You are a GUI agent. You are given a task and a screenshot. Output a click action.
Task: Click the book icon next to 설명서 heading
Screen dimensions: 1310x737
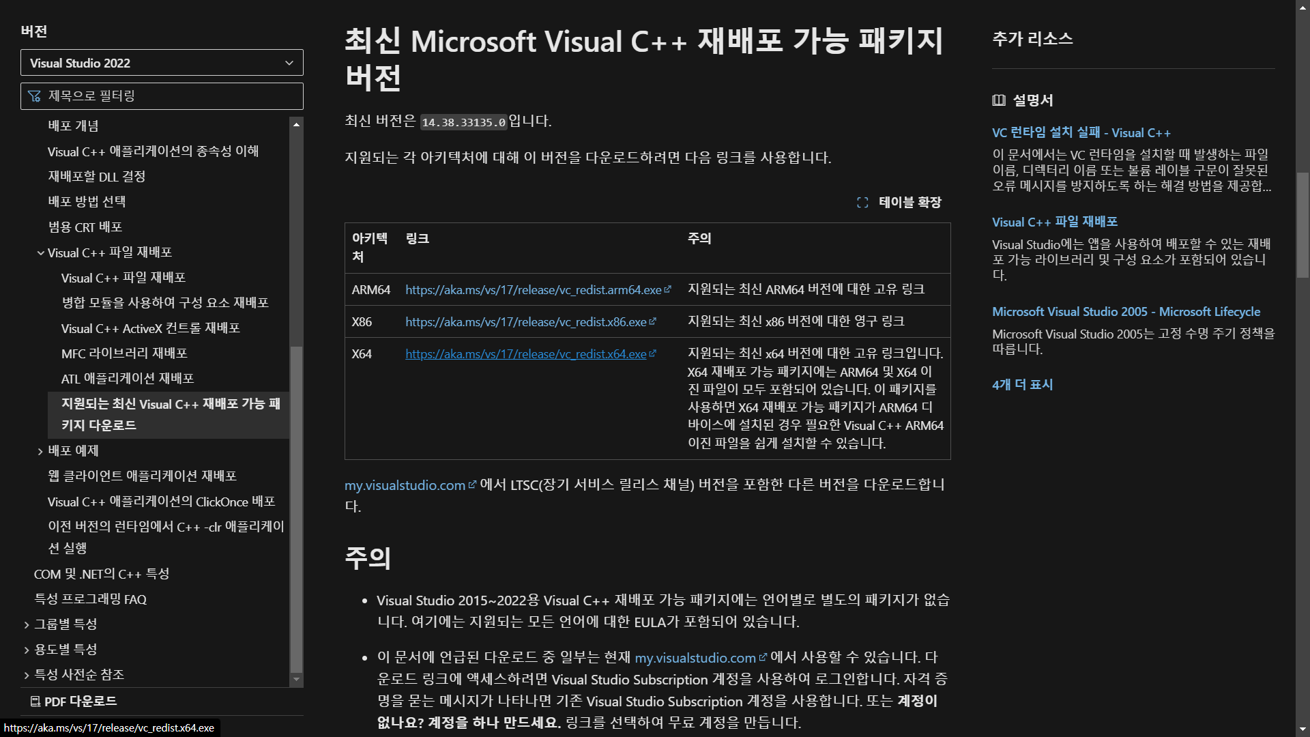pos(998,100)
